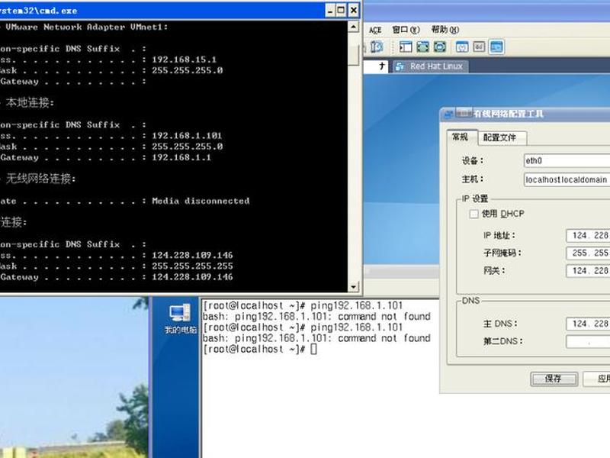The height and width of the screenshot is (458, 610).
Task: Click the cmd window scrollbar thumb
Action: point(353,56)
